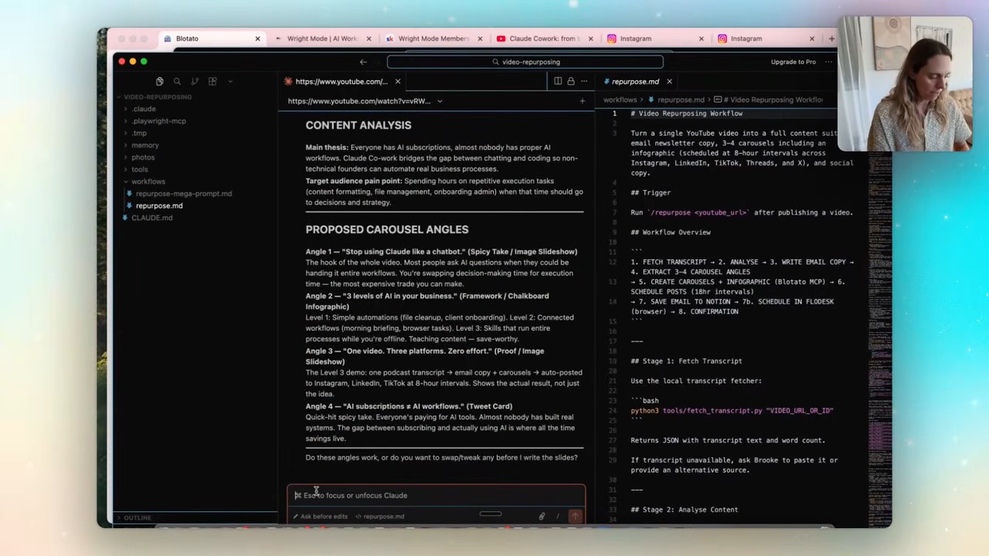Click Video Repurposing Workflow breadcrumb

pyautogui.click(x=769, y=100)
